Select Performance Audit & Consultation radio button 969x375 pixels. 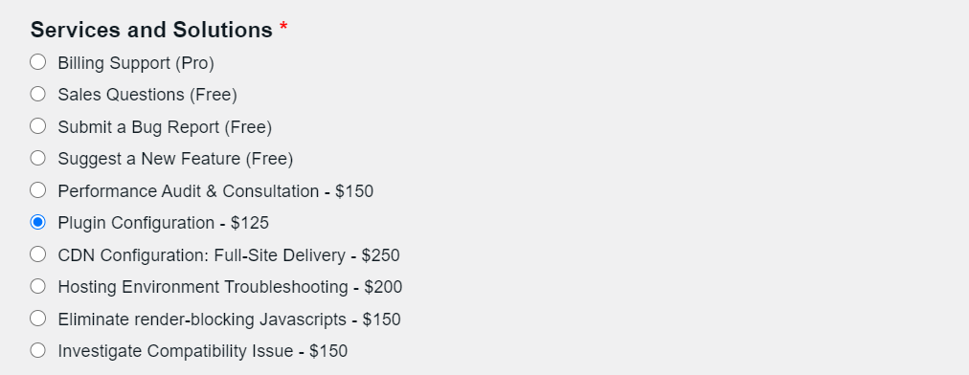point(37,190)
